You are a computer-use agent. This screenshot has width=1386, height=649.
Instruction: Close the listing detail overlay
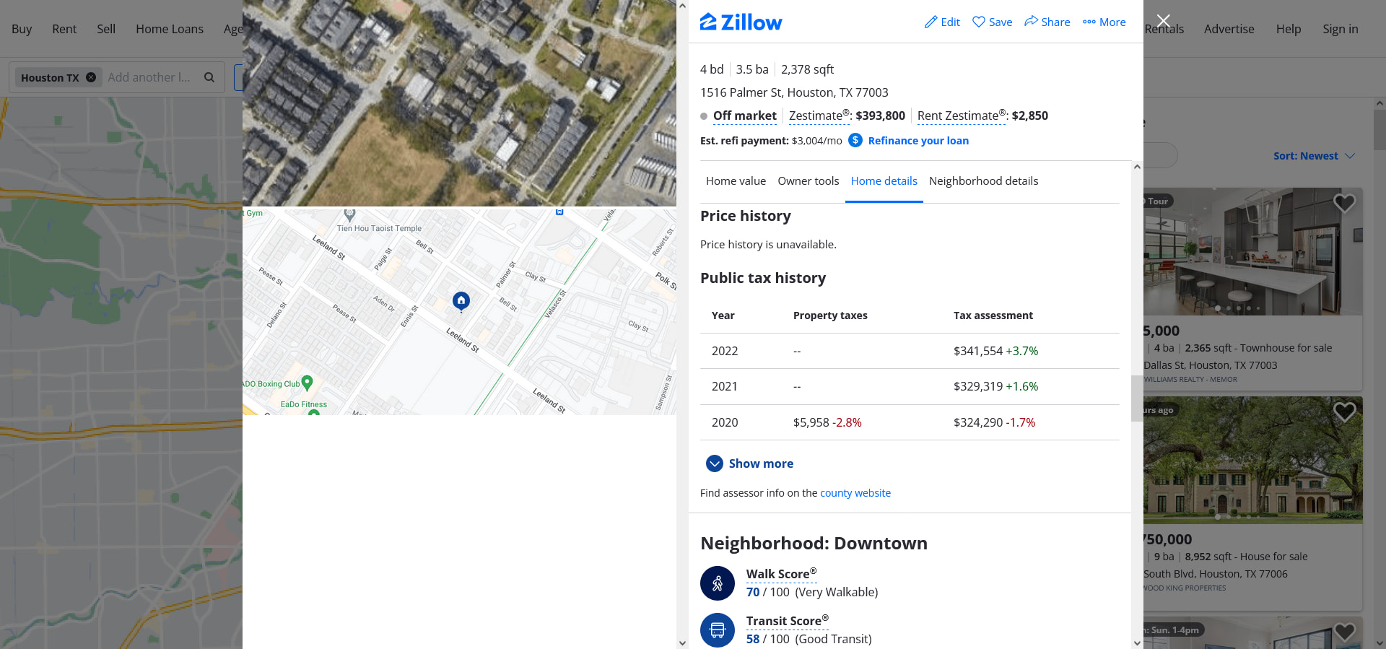point(1163,21)
